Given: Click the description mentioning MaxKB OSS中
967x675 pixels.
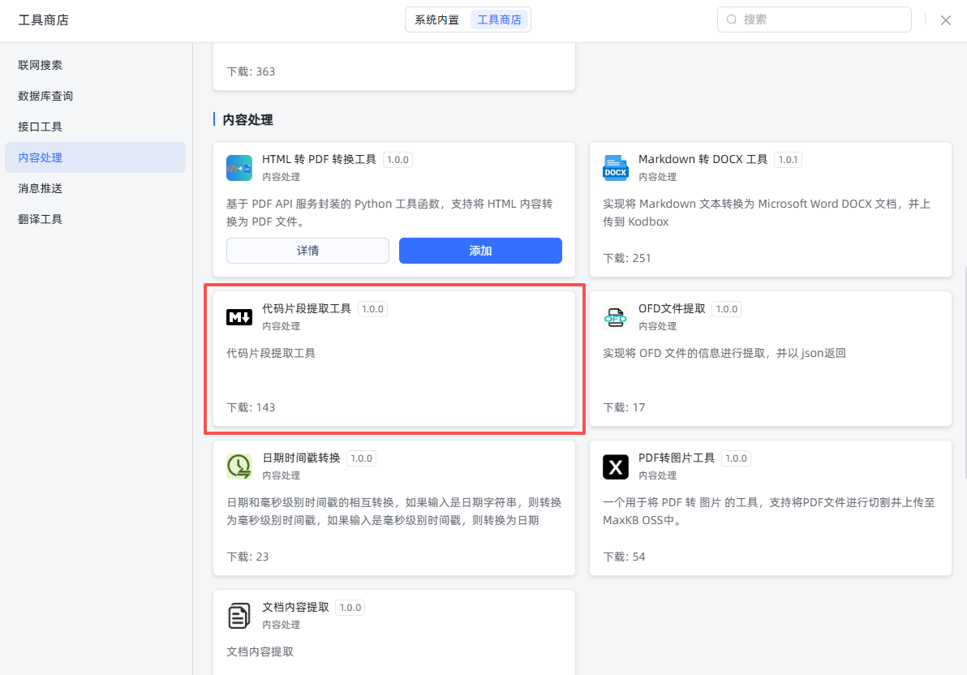Looking at the screenshot, I should click(x=769, y=511).
